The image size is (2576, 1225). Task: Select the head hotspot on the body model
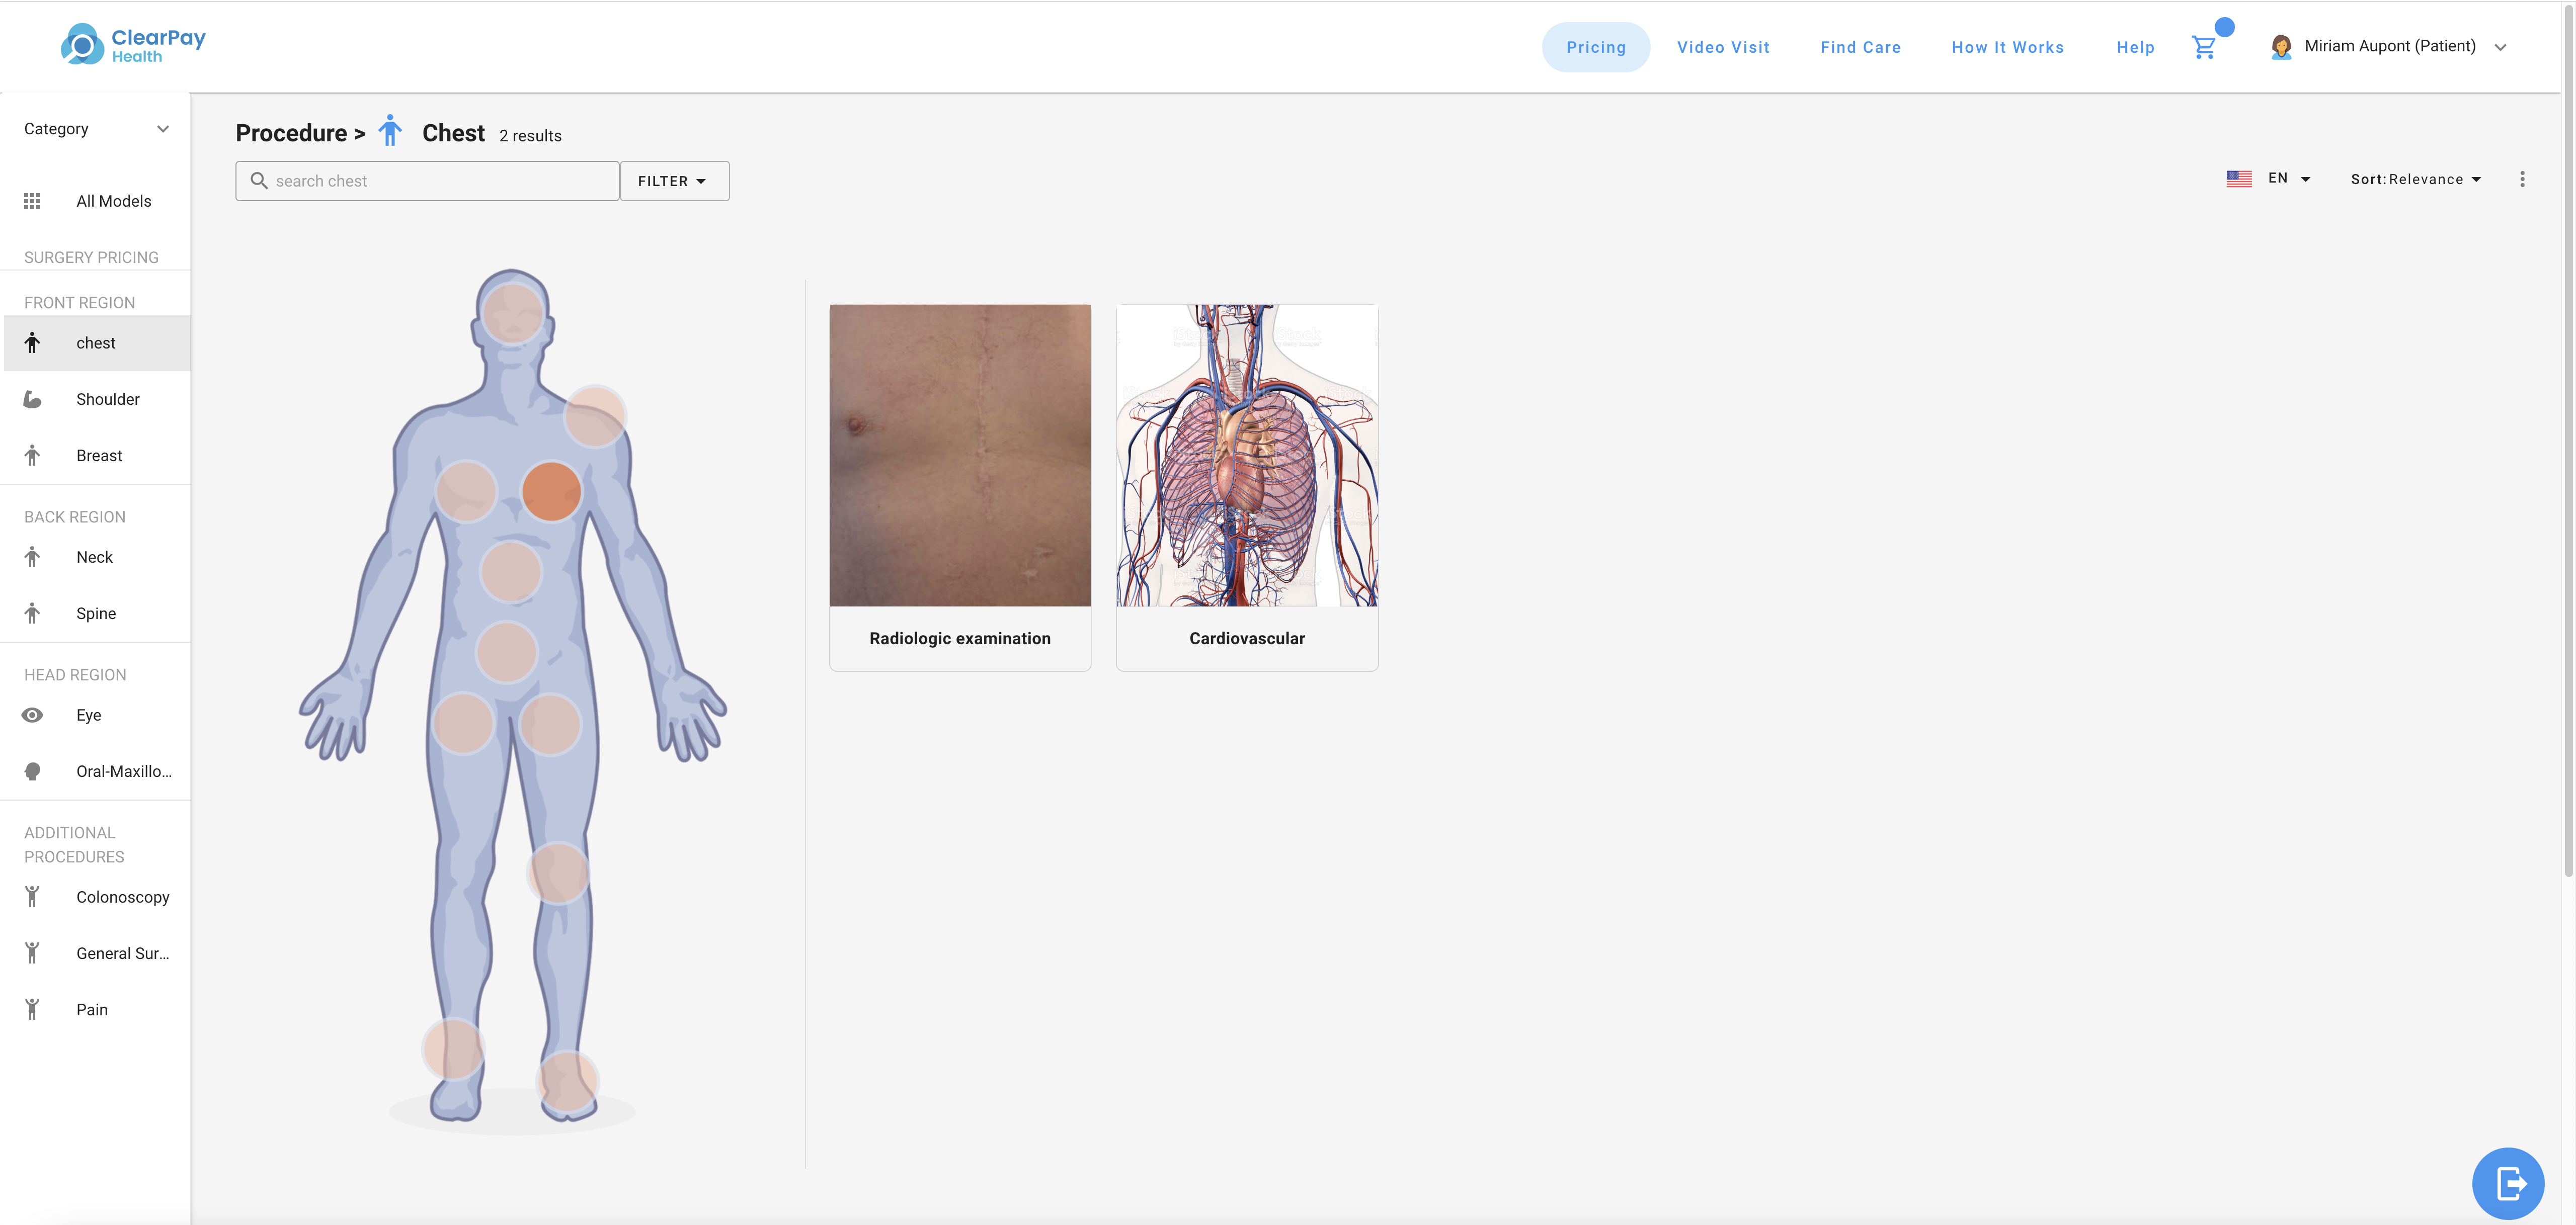pyautogui.click(x=513, y=313)
